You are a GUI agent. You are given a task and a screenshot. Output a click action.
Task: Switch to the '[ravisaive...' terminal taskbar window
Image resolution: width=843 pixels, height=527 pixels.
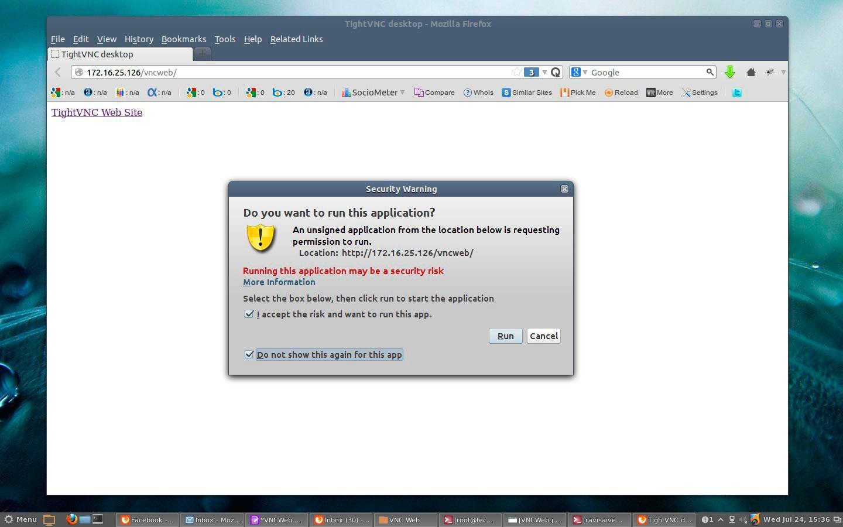(x=600, y=519)
